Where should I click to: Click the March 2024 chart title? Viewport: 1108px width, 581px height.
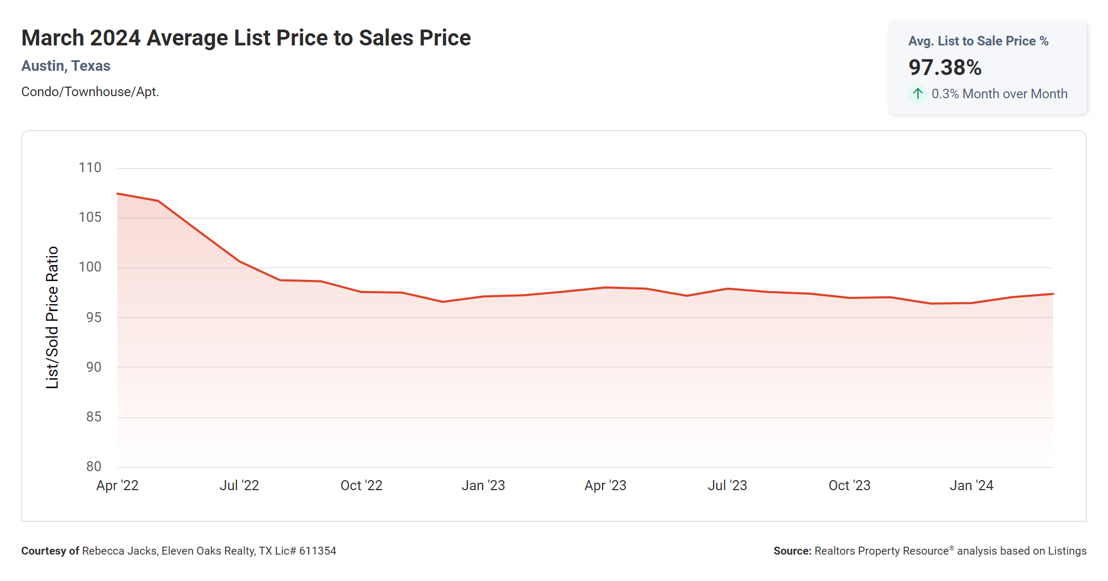[246, 38]
